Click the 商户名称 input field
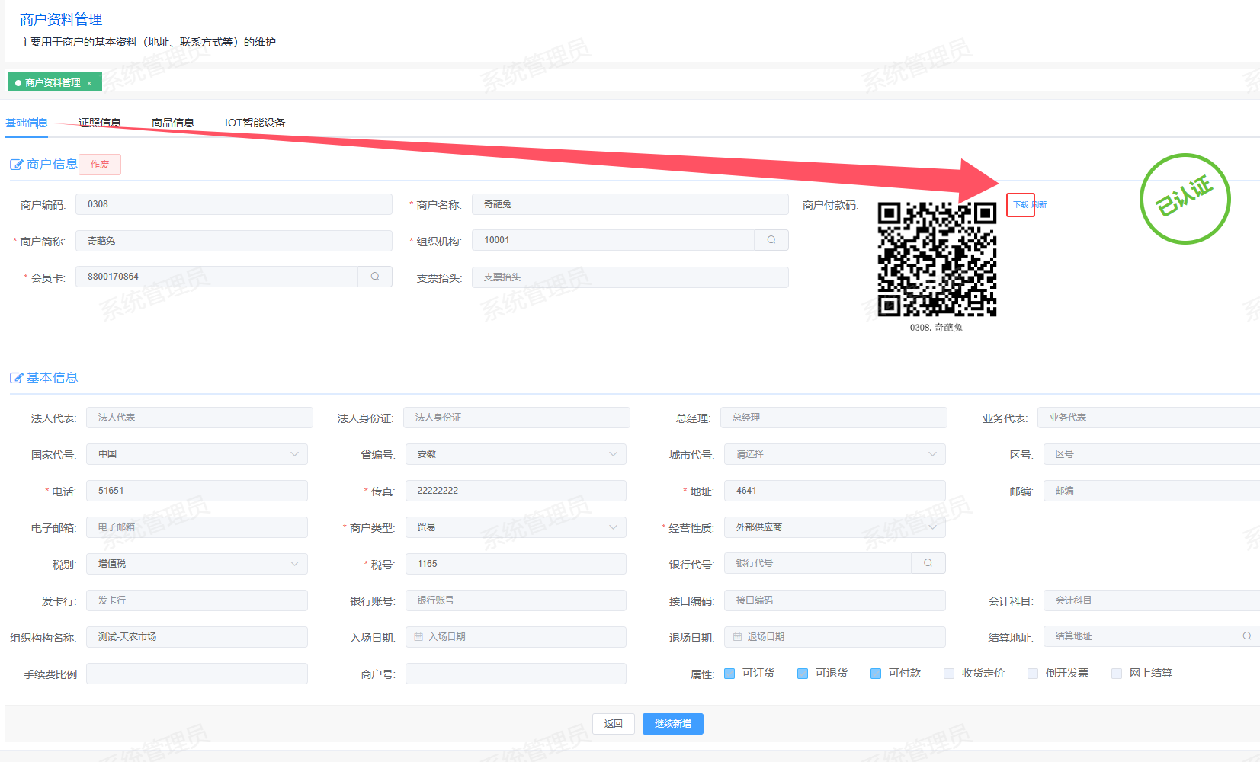 coord(630,204)
